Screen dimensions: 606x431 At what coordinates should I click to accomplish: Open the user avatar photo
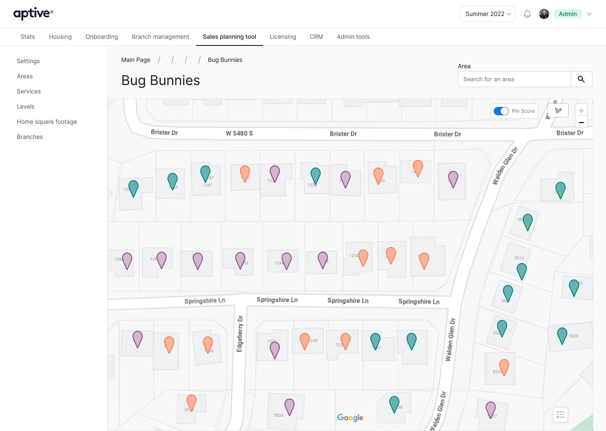(x=544, y=14)
